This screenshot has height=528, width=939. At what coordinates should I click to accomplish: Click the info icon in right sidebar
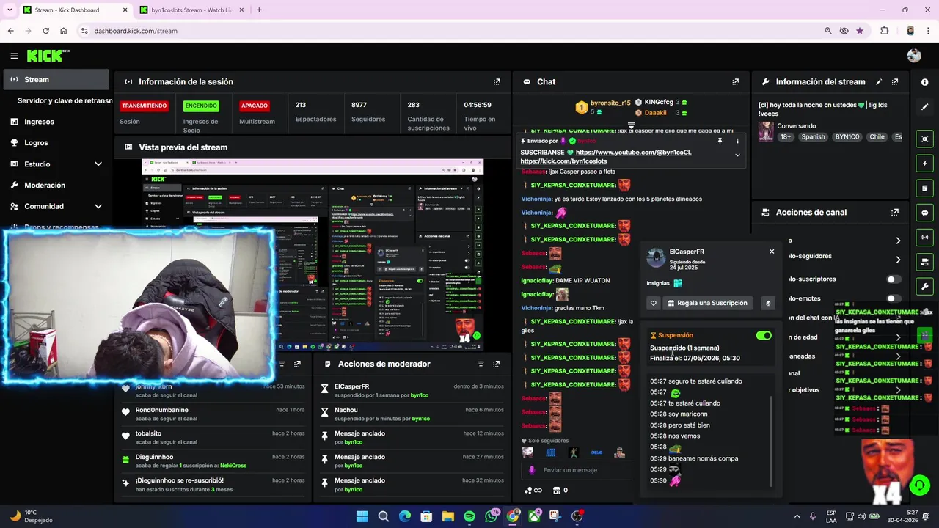(x=925, y=82)
